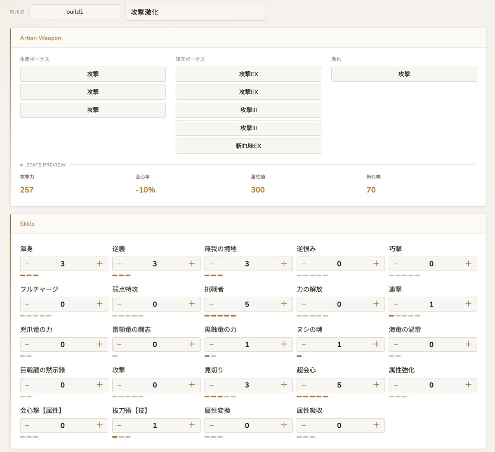Open second 攻撃III 復元ボーナス selector
495x452 pixels.
(x=248, y=128)
